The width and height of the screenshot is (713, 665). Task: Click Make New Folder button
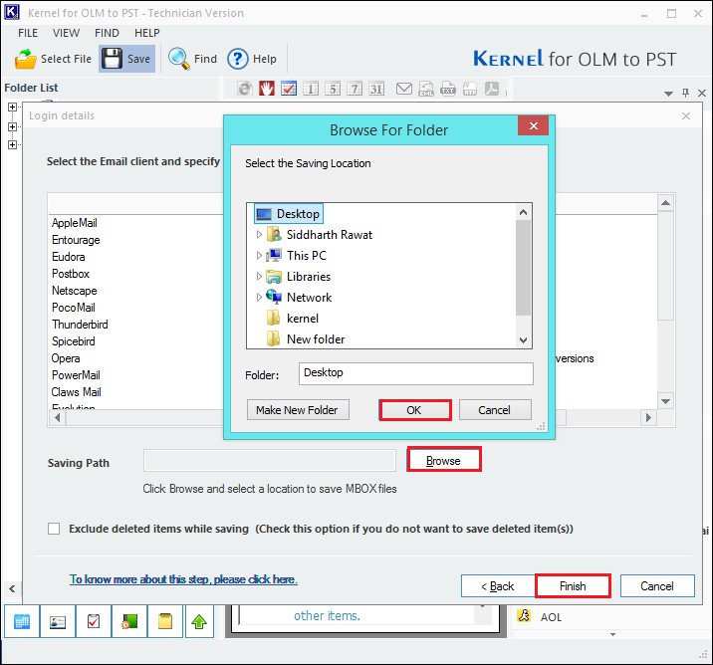(x=298, y=410)
